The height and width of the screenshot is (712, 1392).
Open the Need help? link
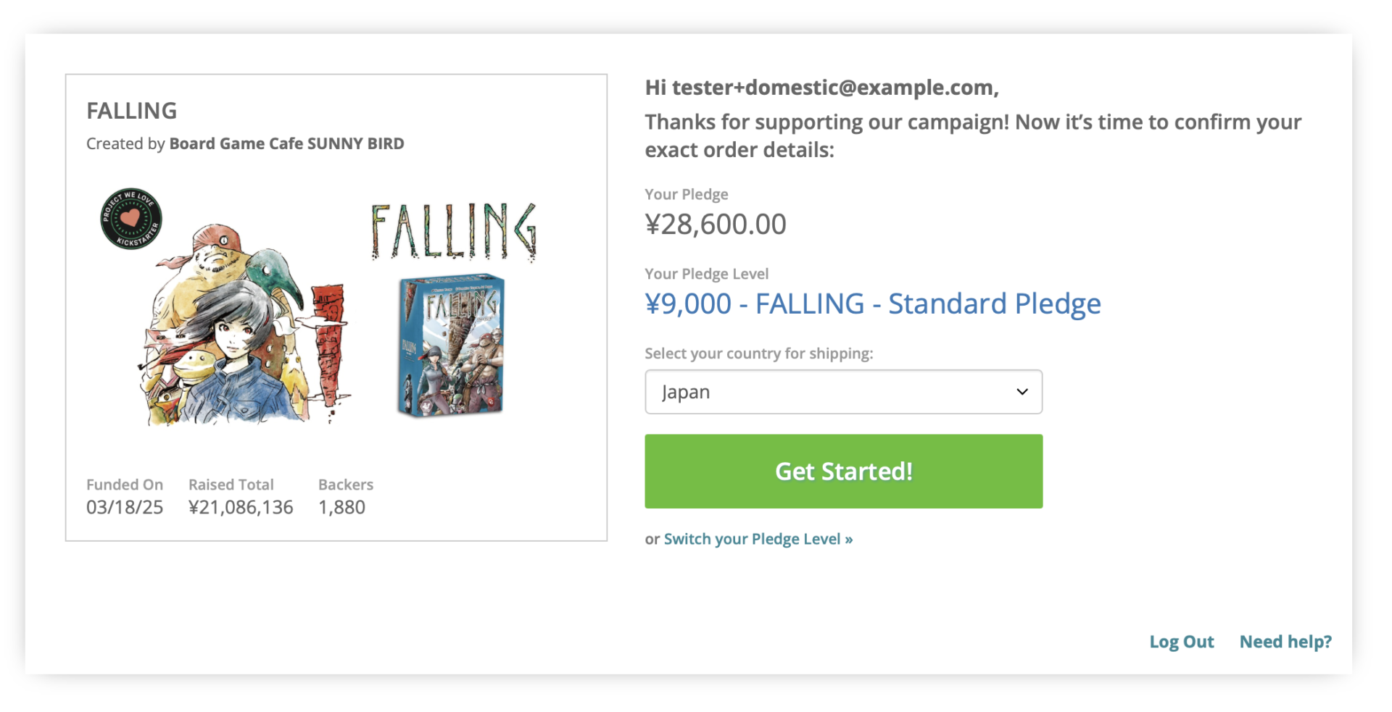tap(1285, 642)
